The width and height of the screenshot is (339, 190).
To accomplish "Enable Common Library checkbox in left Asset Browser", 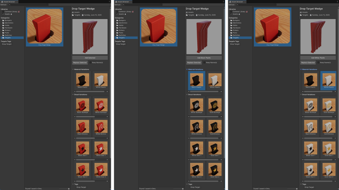I will click(x=3, y=12).
